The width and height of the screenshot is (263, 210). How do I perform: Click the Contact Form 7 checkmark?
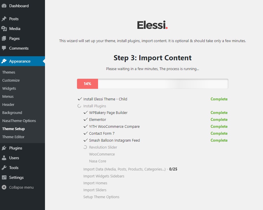coord(86,133)
